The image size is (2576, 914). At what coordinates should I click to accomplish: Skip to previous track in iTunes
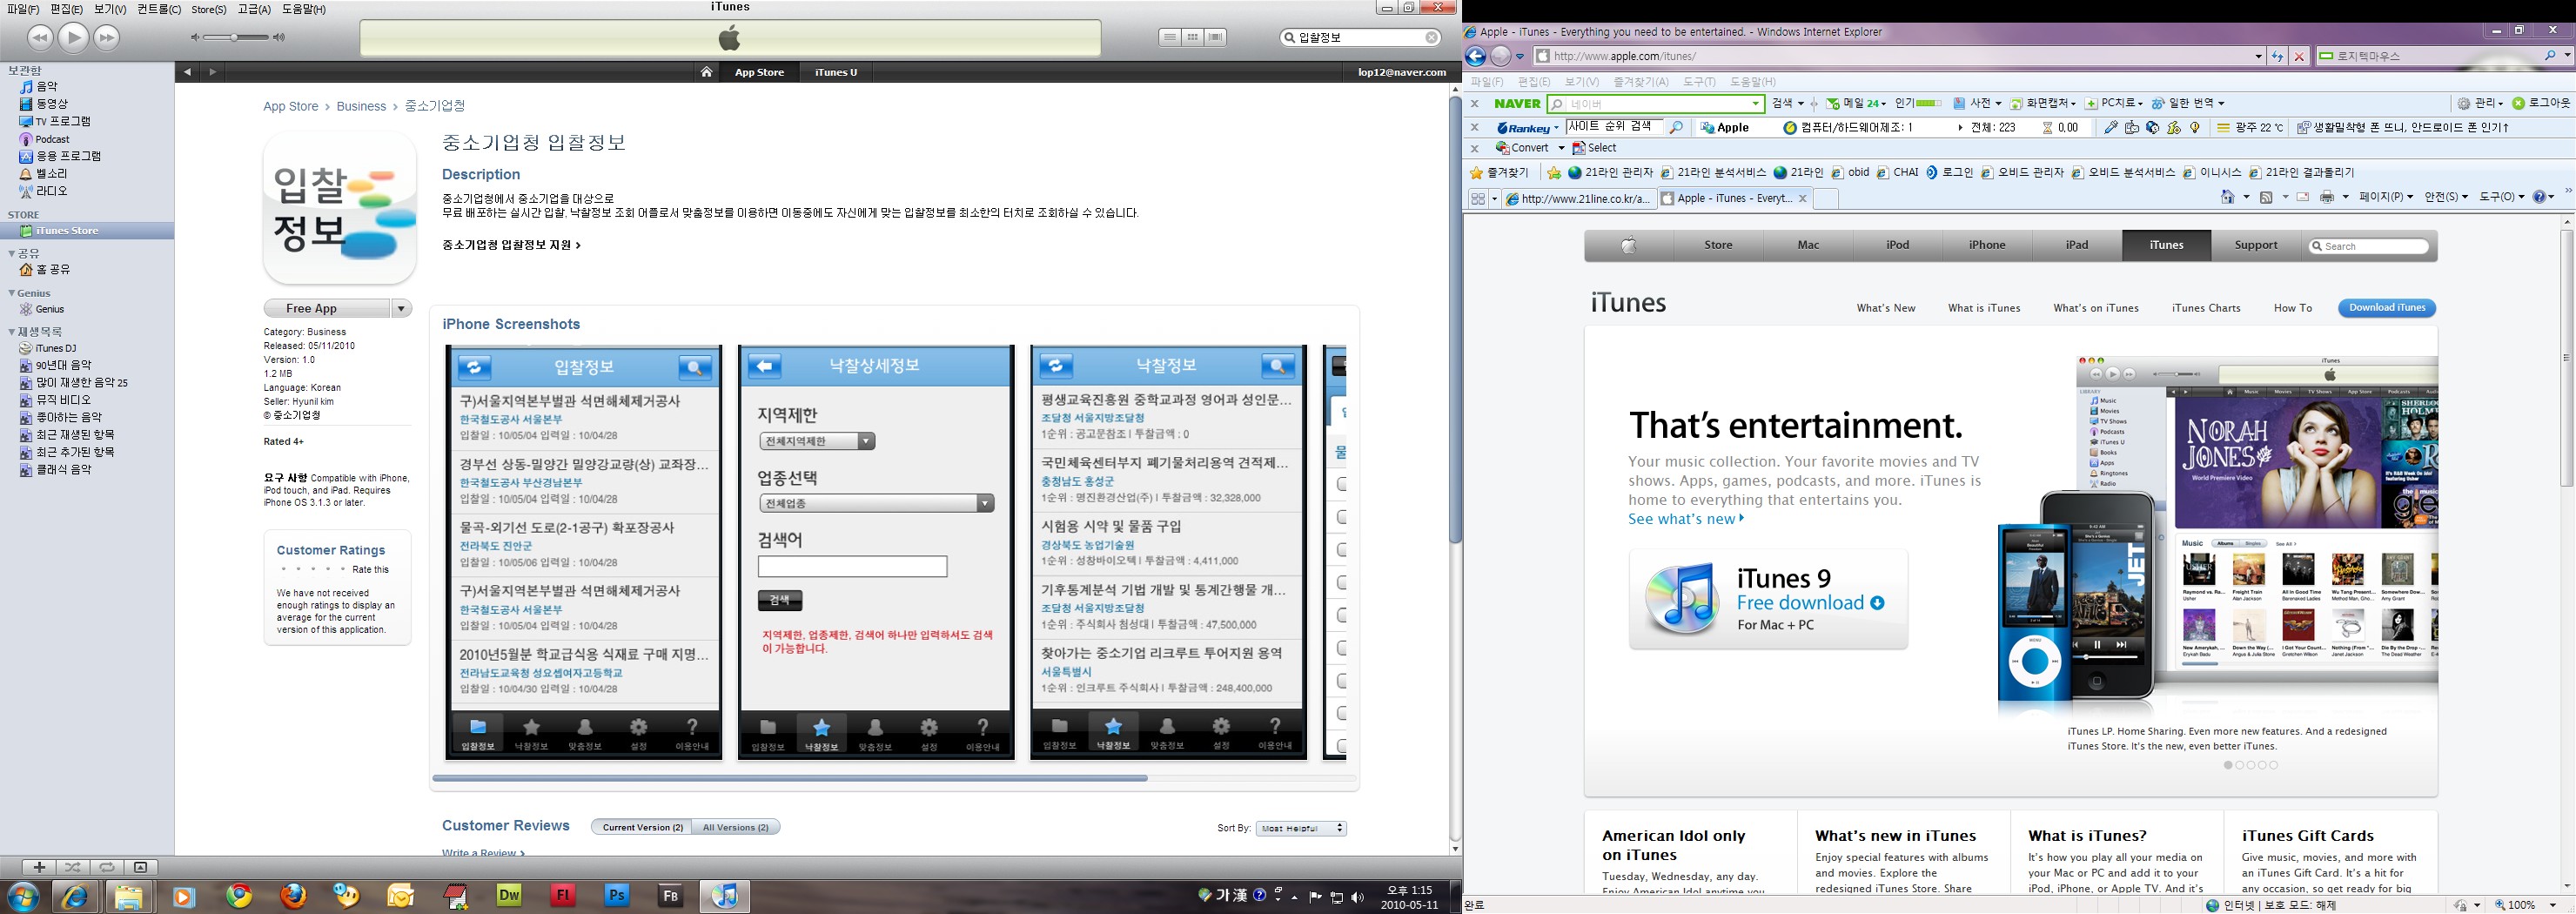(x=39, y=38)
